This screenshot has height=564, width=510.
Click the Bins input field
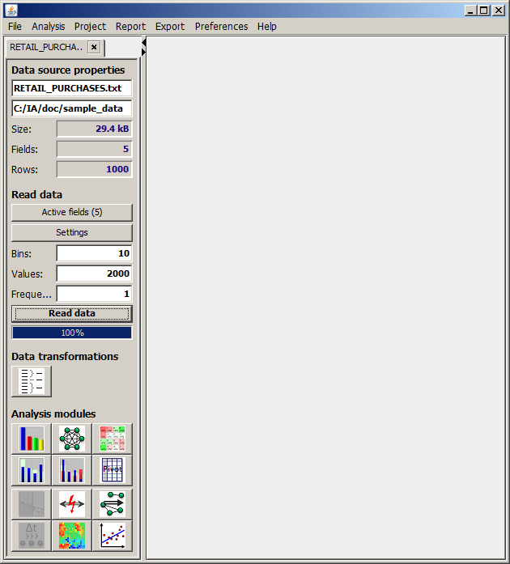coord(94,253)
